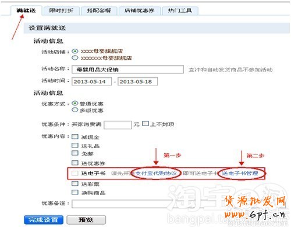Viewport: 291px width, 227px height.
Task: Open the 支付宝代购协议 link
Action: [x=156, y=173]
